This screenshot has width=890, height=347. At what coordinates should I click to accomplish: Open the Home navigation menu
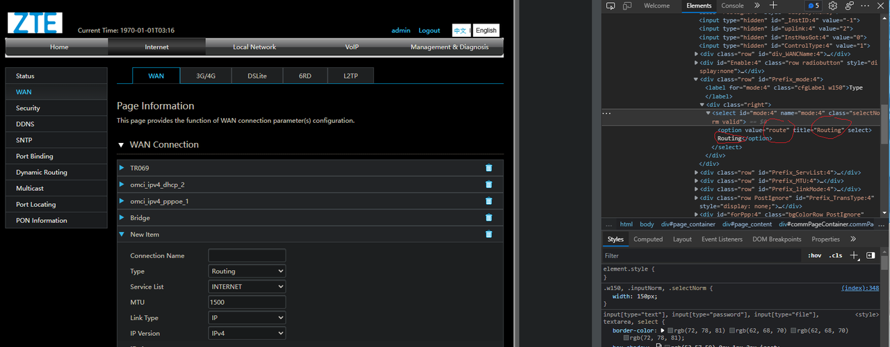pos(59,47)
